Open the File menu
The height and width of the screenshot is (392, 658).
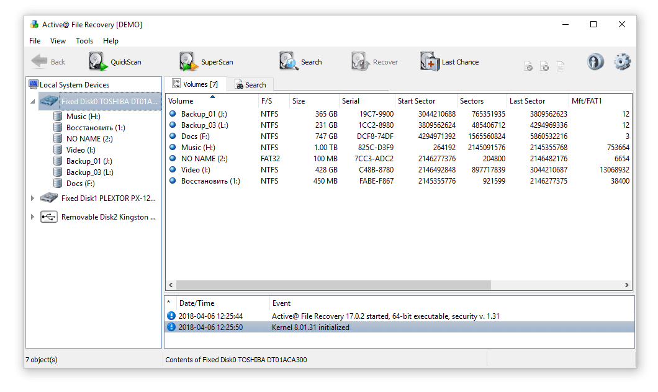pos(35,41)
